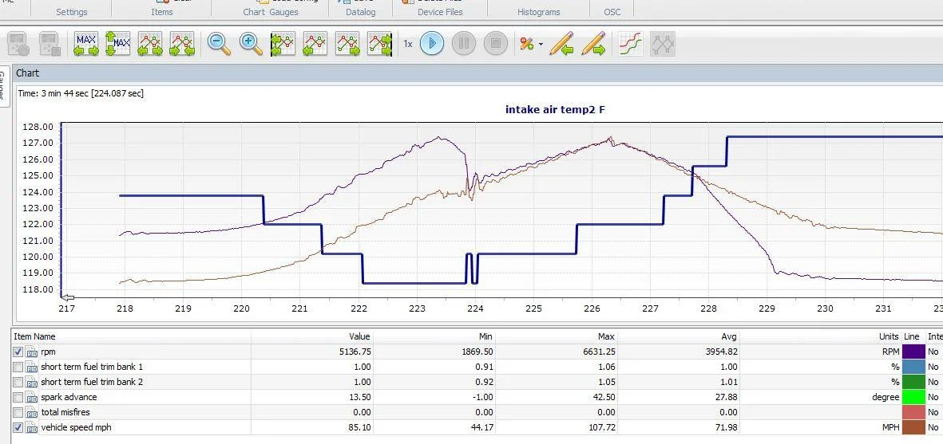This screenshot has width=943, height=444.
Task: Select the spark advance row name
Action: pyautogui.click(x=69, y=397)
